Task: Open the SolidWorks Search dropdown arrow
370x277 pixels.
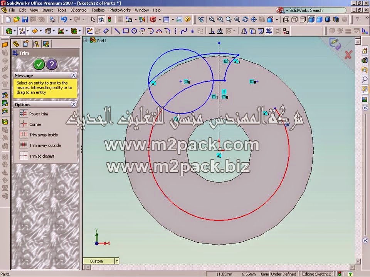Action: pyautogui.click(x=287, y=10)
